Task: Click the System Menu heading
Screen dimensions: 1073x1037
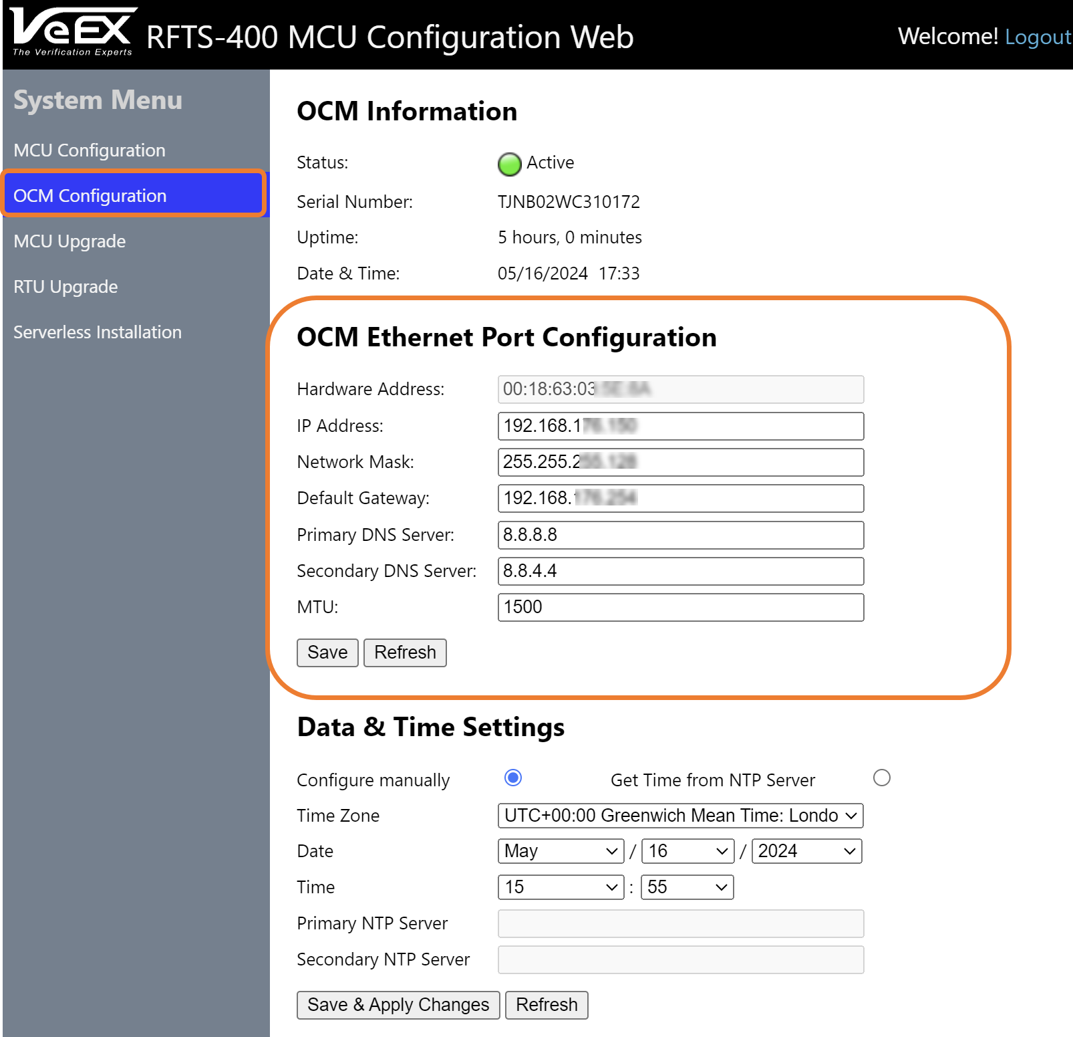Action: [98, 100]
